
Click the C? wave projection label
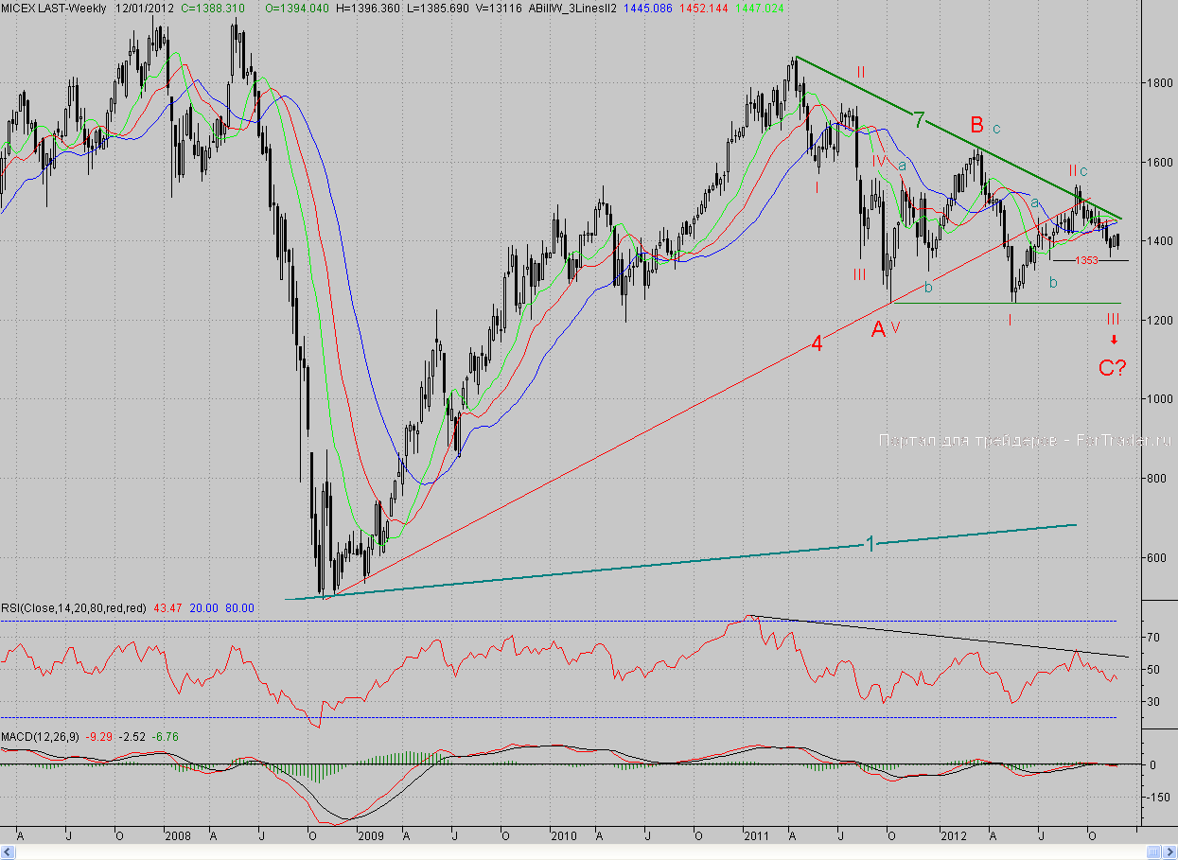tap(1112, 368)
